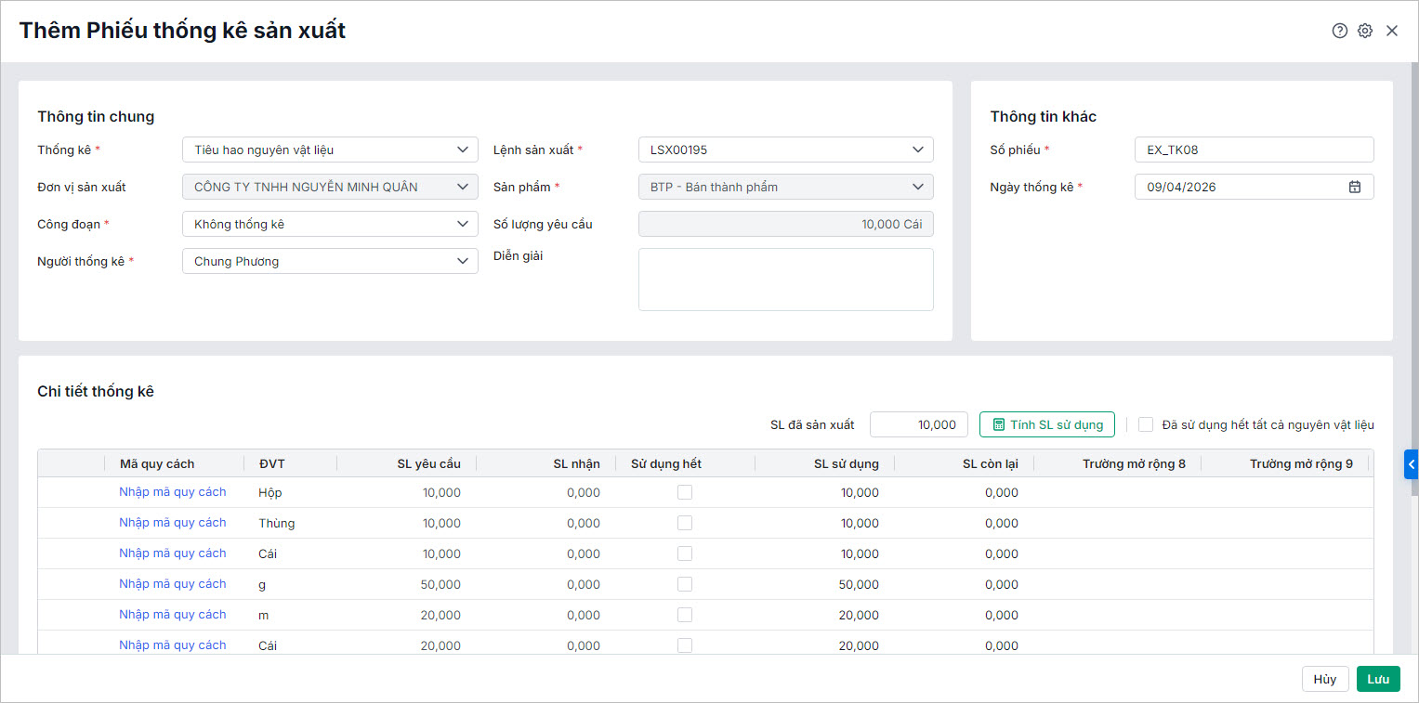Click the Tính SL sử dụng button
The width and height of the screenshot is (1419, 703).
pos(1046,424)
